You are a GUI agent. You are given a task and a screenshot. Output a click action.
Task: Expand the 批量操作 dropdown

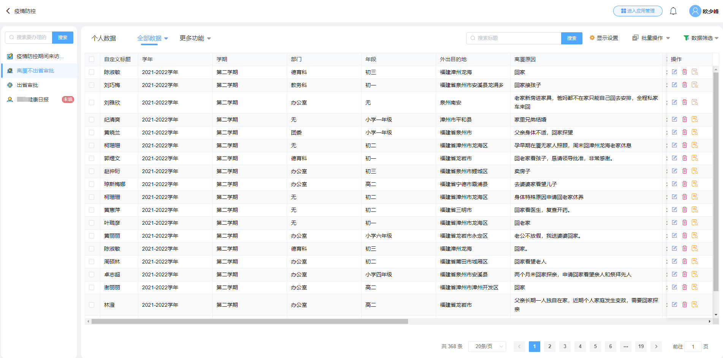651,38
